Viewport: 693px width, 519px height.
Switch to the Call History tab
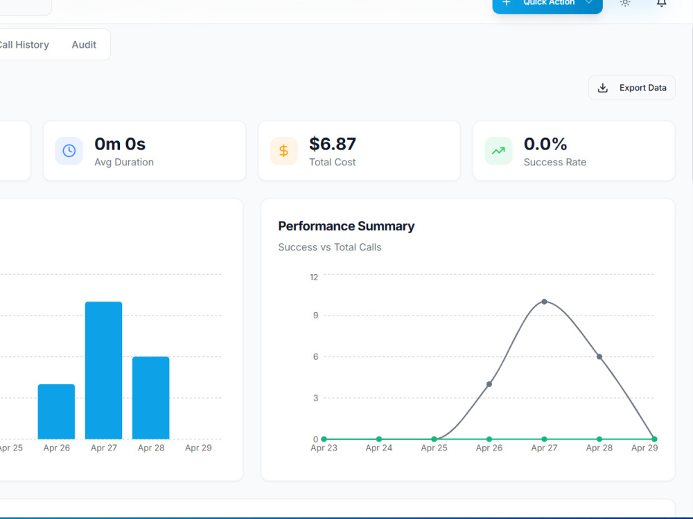[x=24, y=44]
